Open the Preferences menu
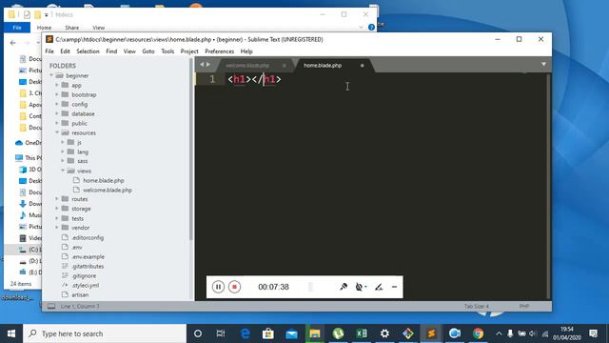This screenshot has width=609, height=343. pos(220,51)
